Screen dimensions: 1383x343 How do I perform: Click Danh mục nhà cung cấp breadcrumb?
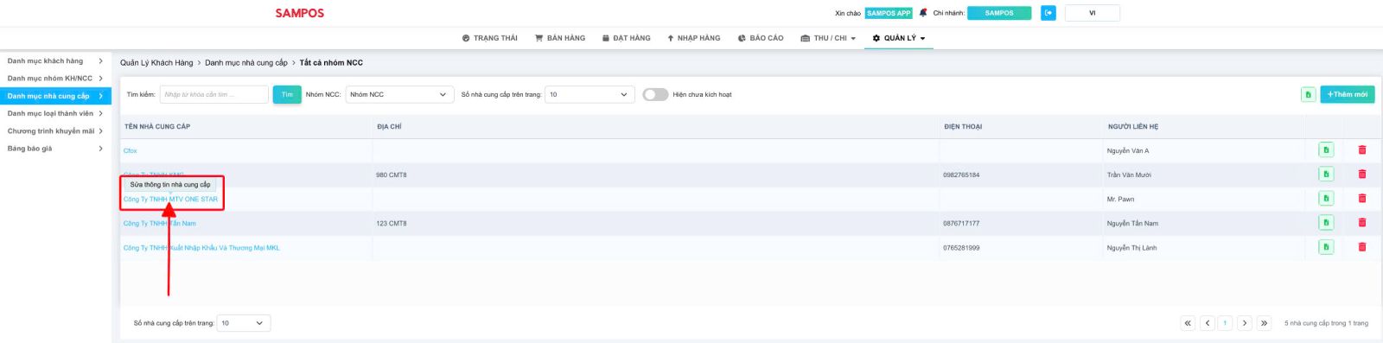tap(246, 63)
